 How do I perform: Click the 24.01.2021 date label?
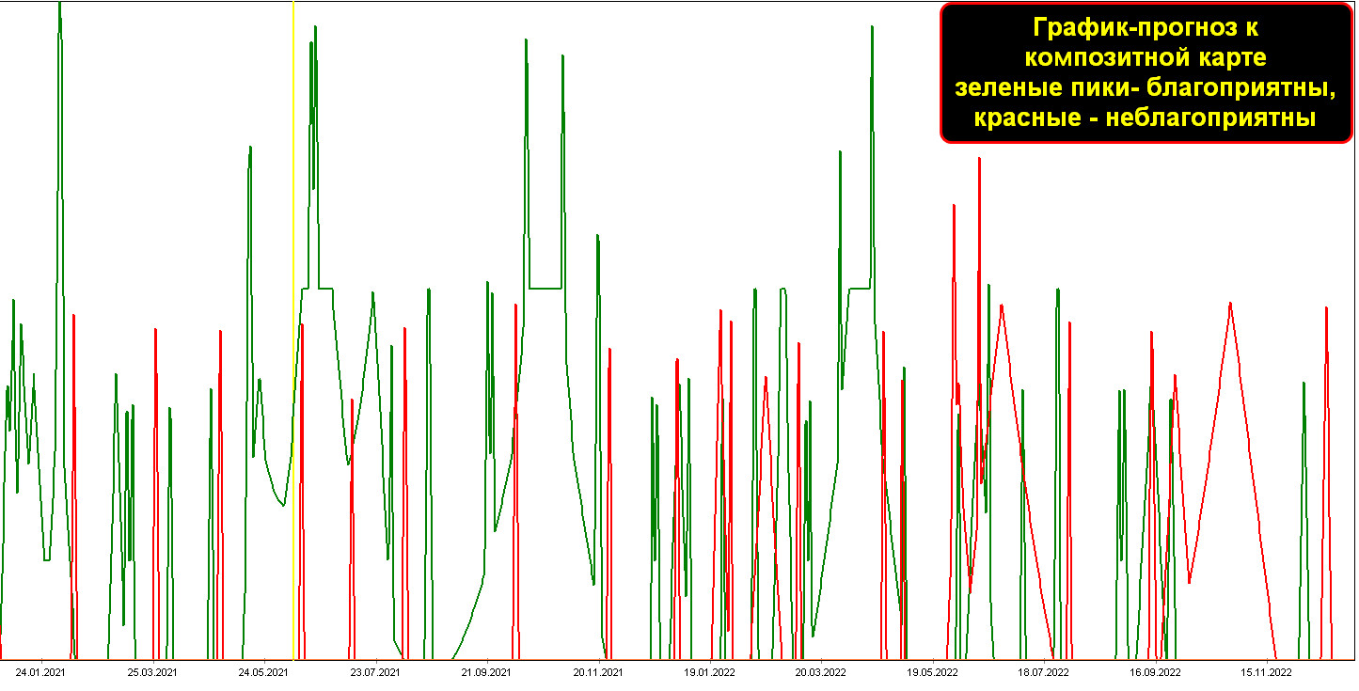pyautogui.click(x=41, y=672)
